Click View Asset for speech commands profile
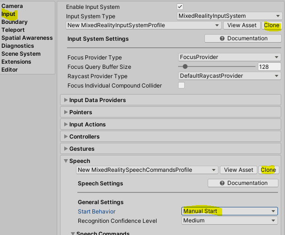The width and height of the screenshot is (285, 235). coord(239,170)
